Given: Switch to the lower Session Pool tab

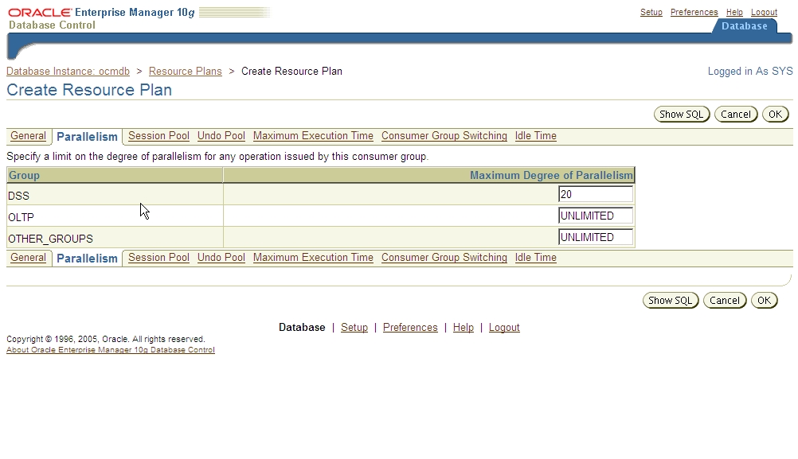Looking at the screenshot, I should click(x=158, y=257).
